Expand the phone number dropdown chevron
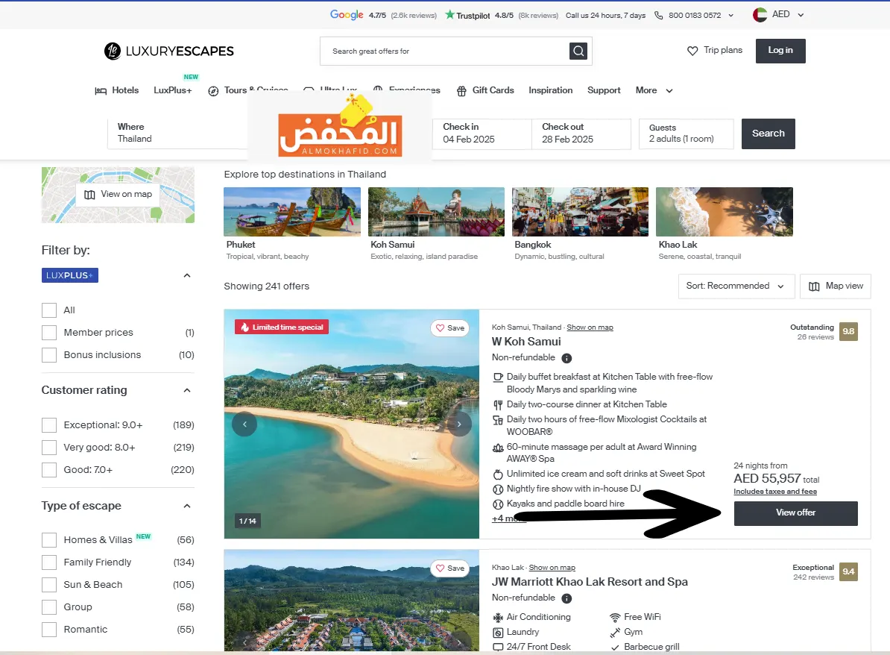This screenshot has height=655, width=890. pos(731,16)
